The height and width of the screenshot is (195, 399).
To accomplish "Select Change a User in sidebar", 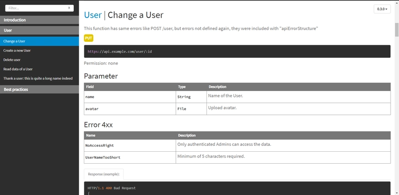I will coord(39,41).
